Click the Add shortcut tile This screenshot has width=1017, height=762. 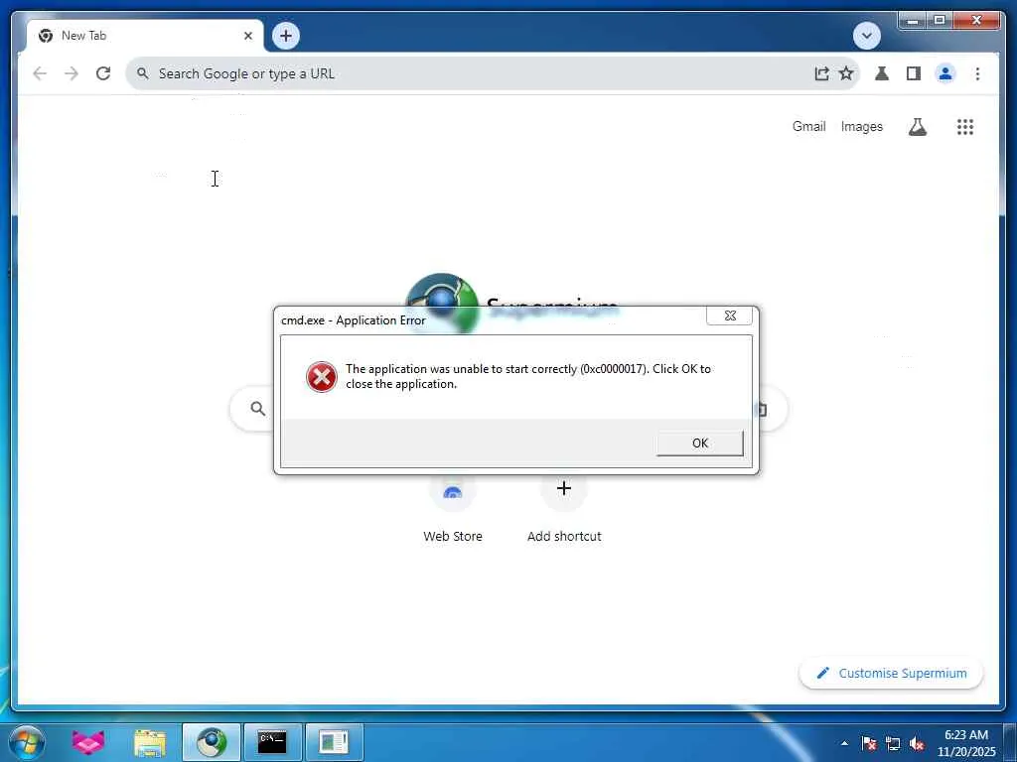pos(564,509)
